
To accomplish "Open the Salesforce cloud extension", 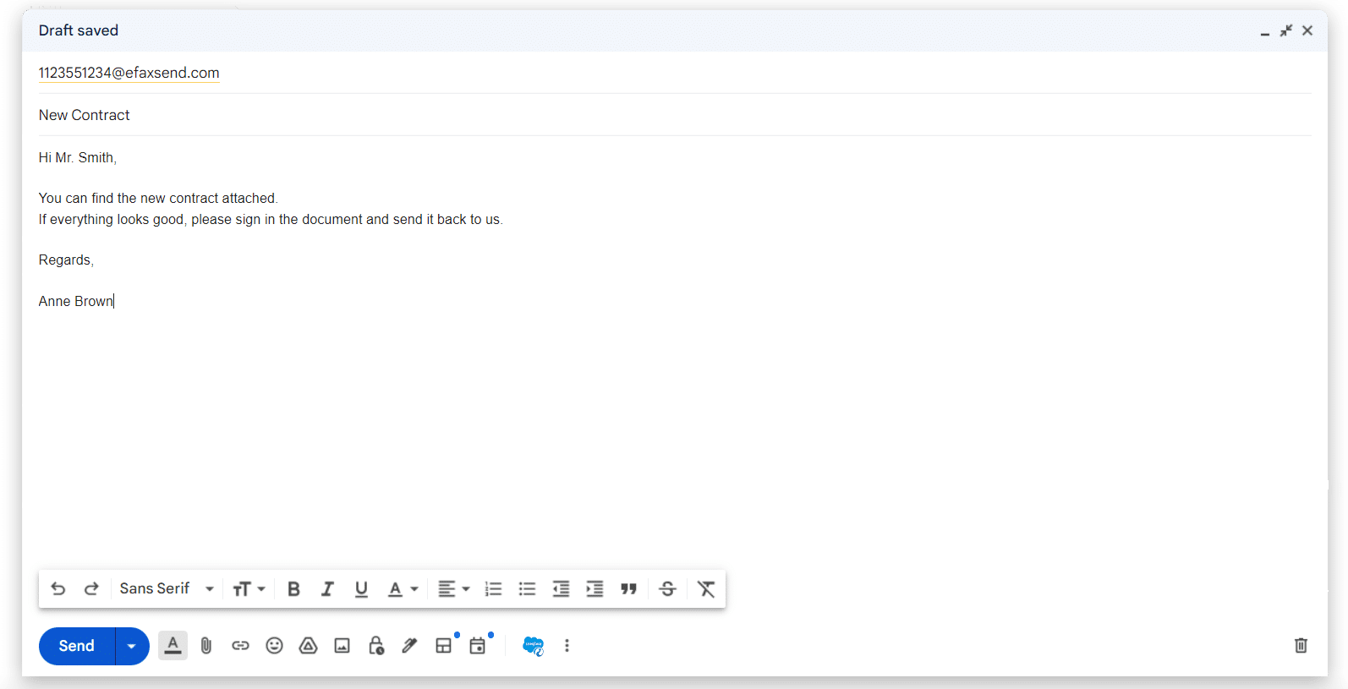I will click(x=533, y=646).
